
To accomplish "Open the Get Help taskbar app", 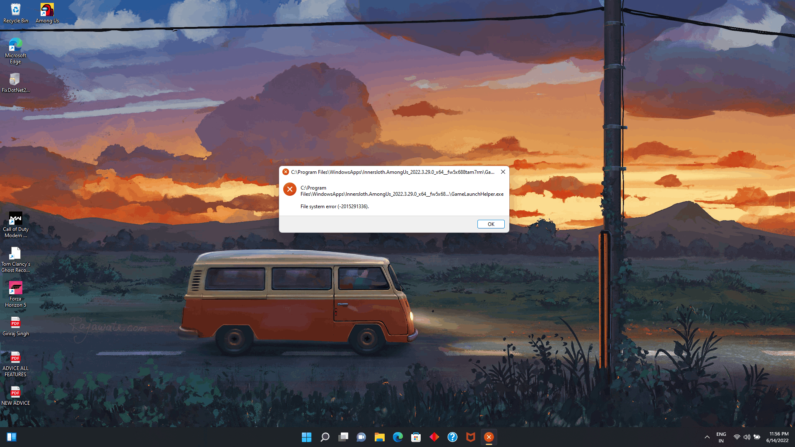I will point(453,437).
